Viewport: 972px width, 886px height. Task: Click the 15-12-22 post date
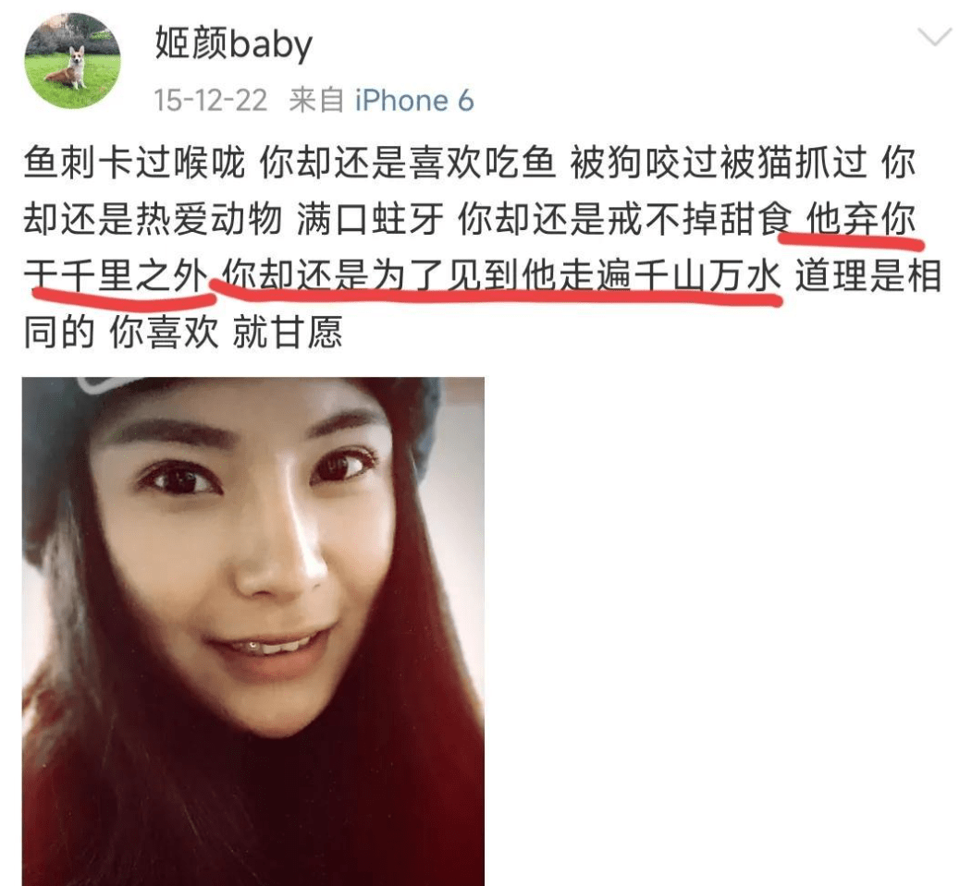point(210,101)
